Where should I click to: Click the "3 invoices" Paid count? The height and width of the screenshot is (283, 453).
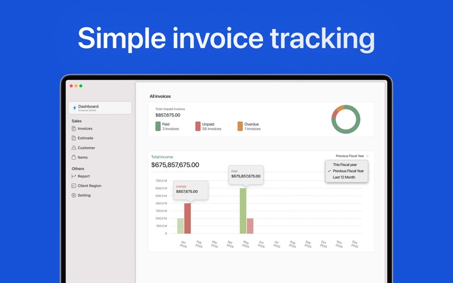tap(170, 129)
